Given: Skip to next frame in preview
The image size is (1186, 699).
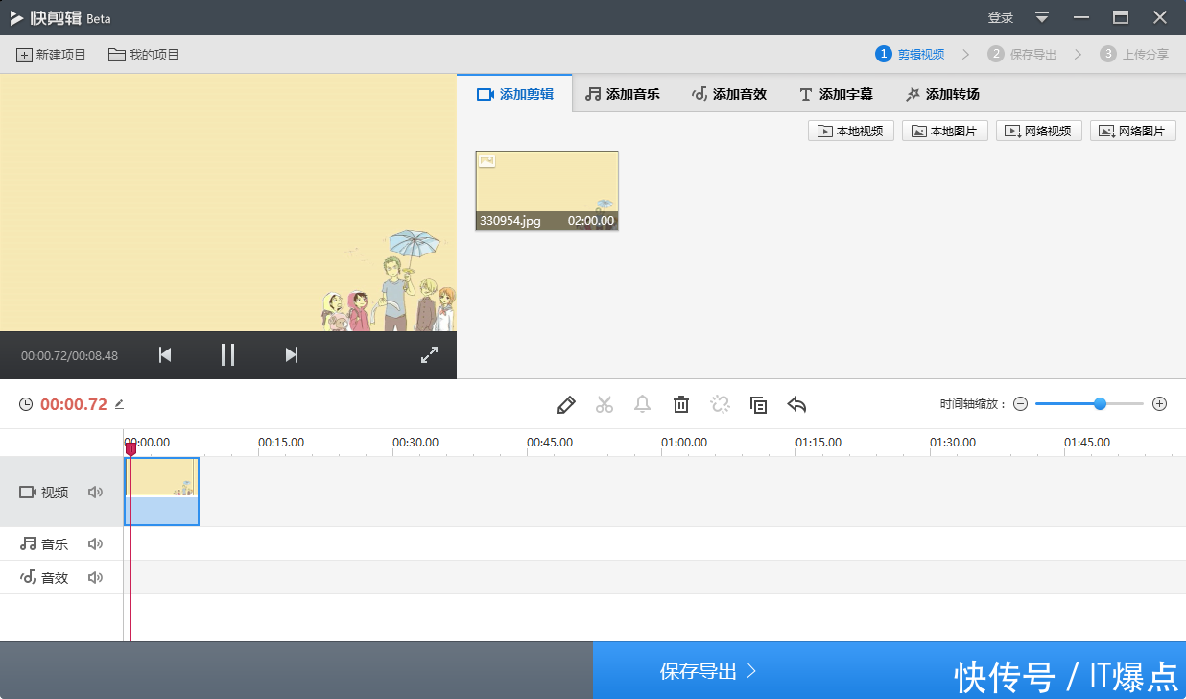Looking at the screenshot, I should click(x=292, y=355).
